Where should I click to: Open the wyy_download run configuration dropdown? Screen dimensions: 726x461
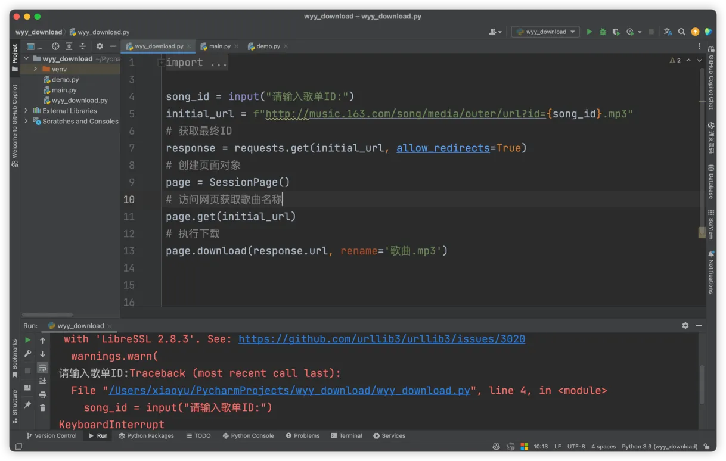click(x=546, y=32)
